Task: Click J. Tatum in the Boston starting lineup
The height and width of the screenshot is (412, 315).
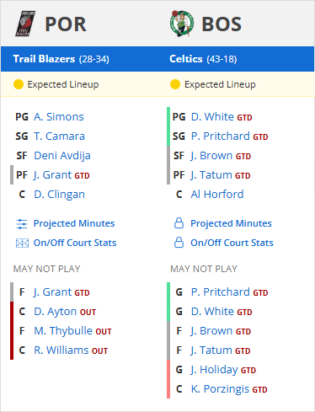Action: (x=211, y=175)
